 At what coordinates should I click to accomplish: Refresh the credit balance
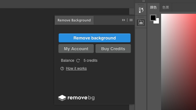tap(78, 61)
